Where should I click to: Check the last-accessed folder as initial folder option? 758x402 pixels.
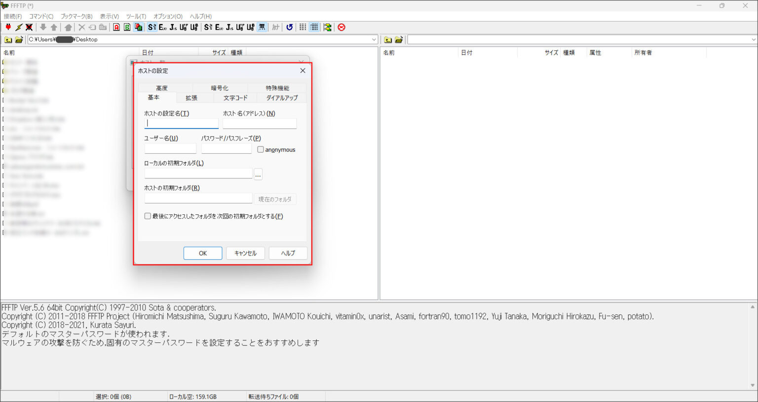pyautogui.click(x=147, y=216)
